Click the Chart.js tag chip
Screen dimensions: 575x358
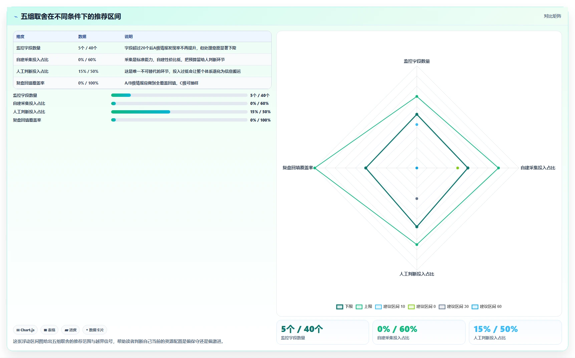[x=25, y=330]
